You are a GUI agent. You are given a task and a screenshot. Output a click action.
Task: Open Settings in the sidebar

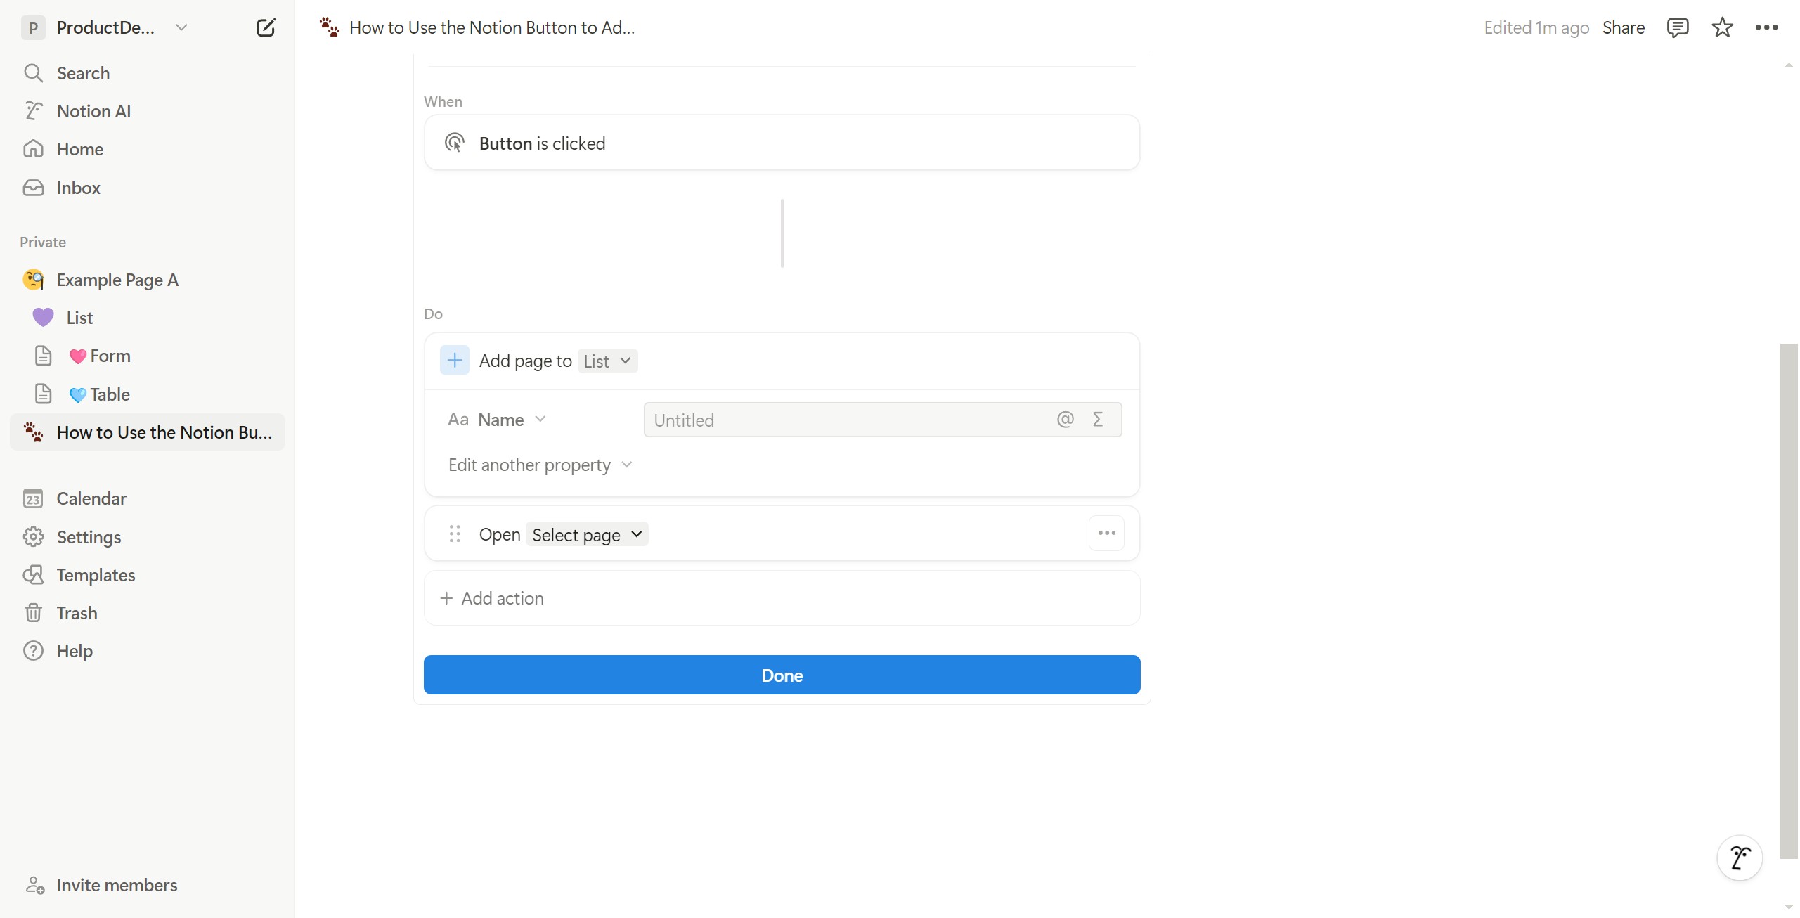148,537
